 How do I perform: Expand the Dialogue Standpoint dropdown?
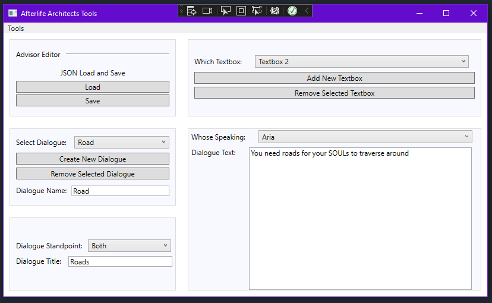129,246
